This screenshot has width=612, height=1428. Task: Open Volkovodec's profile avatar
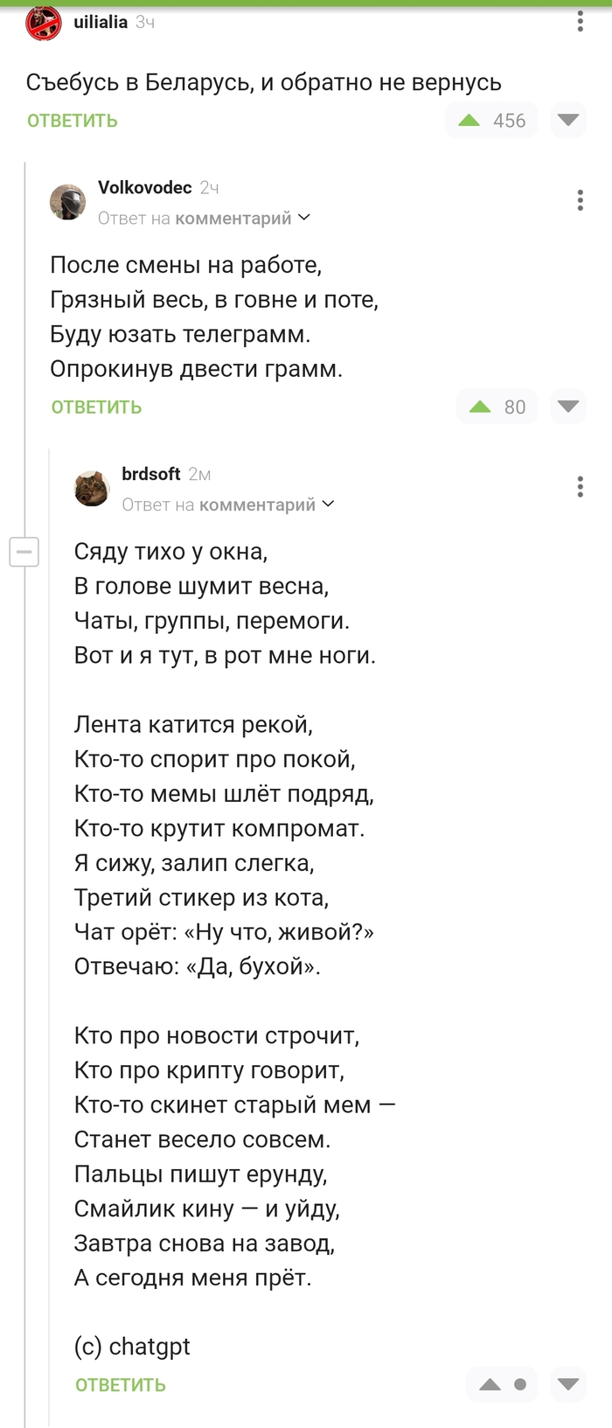coord(68,201)
